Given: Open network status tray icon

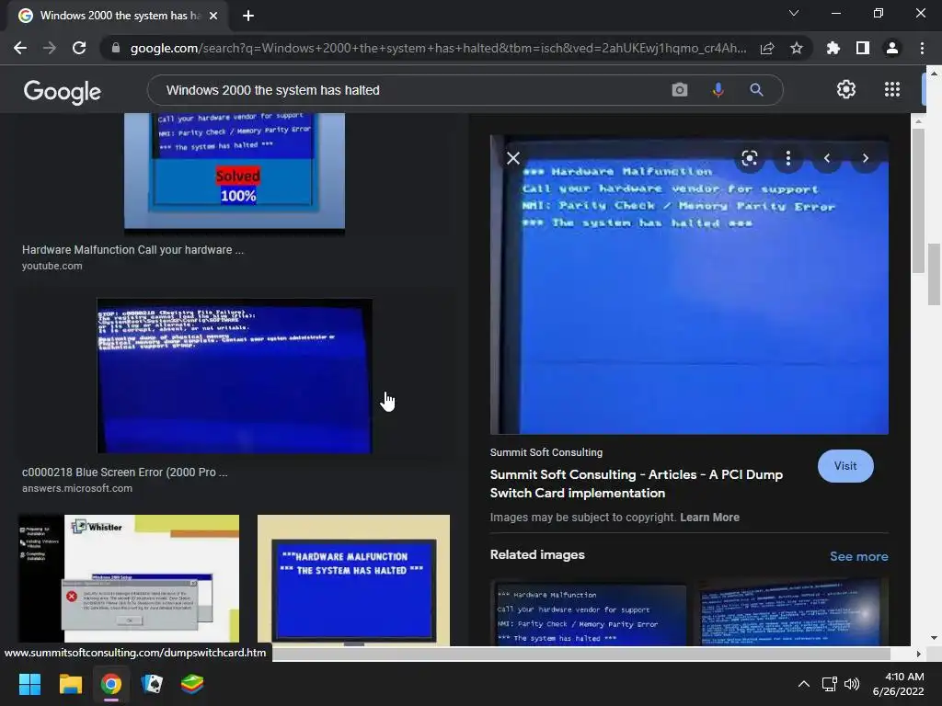Looking at the screenshot, I should point(829,684).
